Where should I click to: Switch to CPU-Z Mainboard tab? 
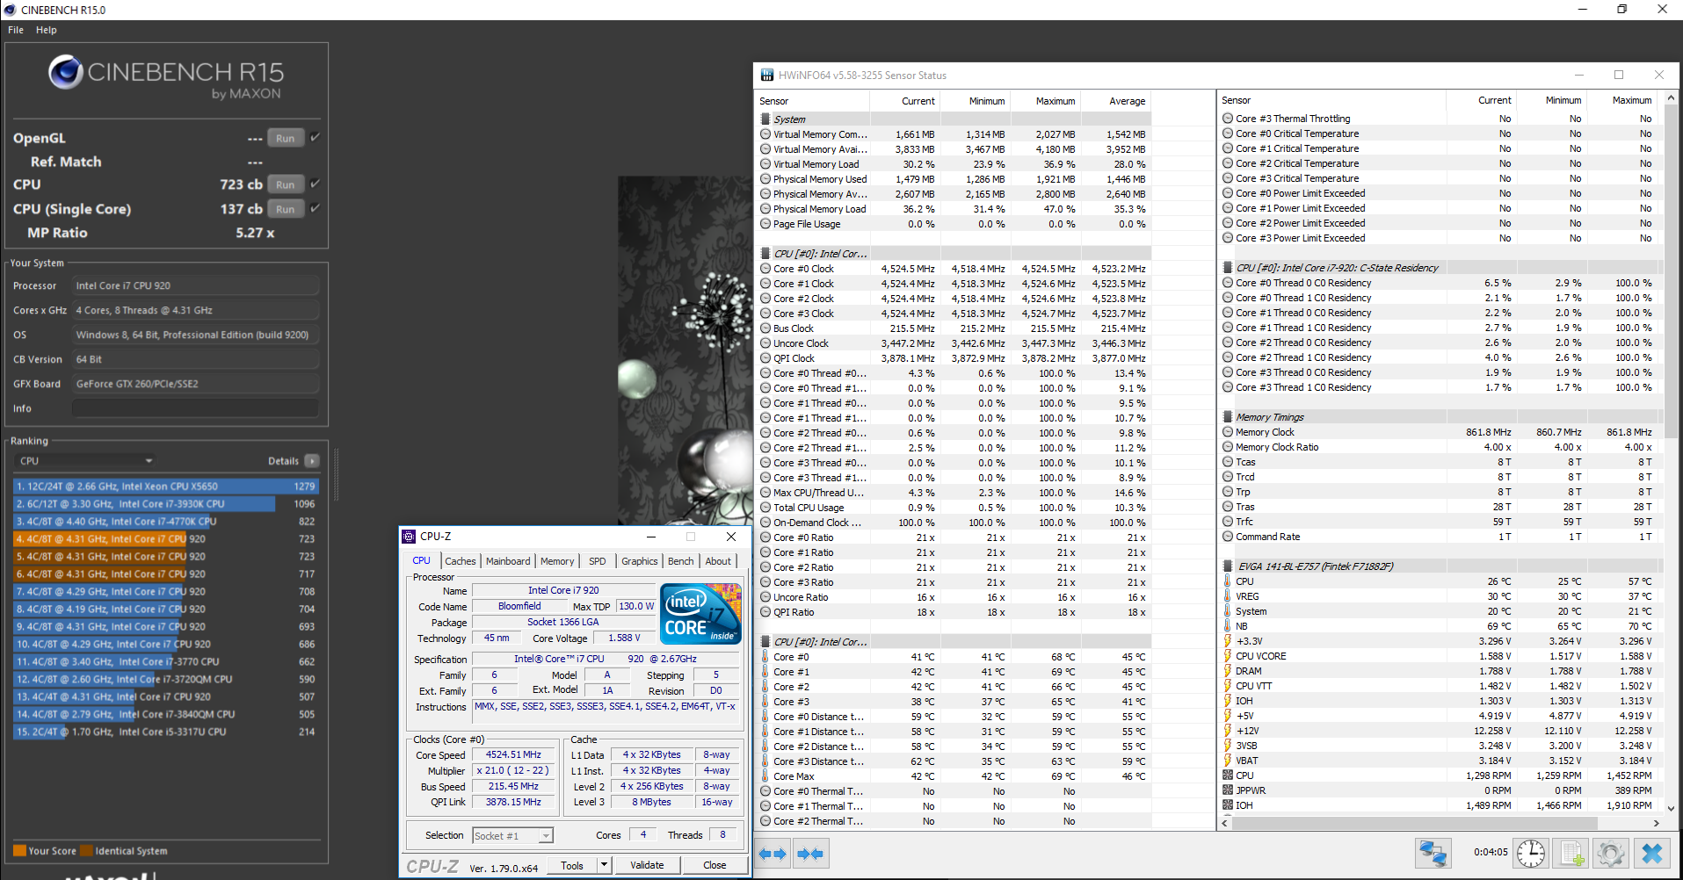(508, 561)
